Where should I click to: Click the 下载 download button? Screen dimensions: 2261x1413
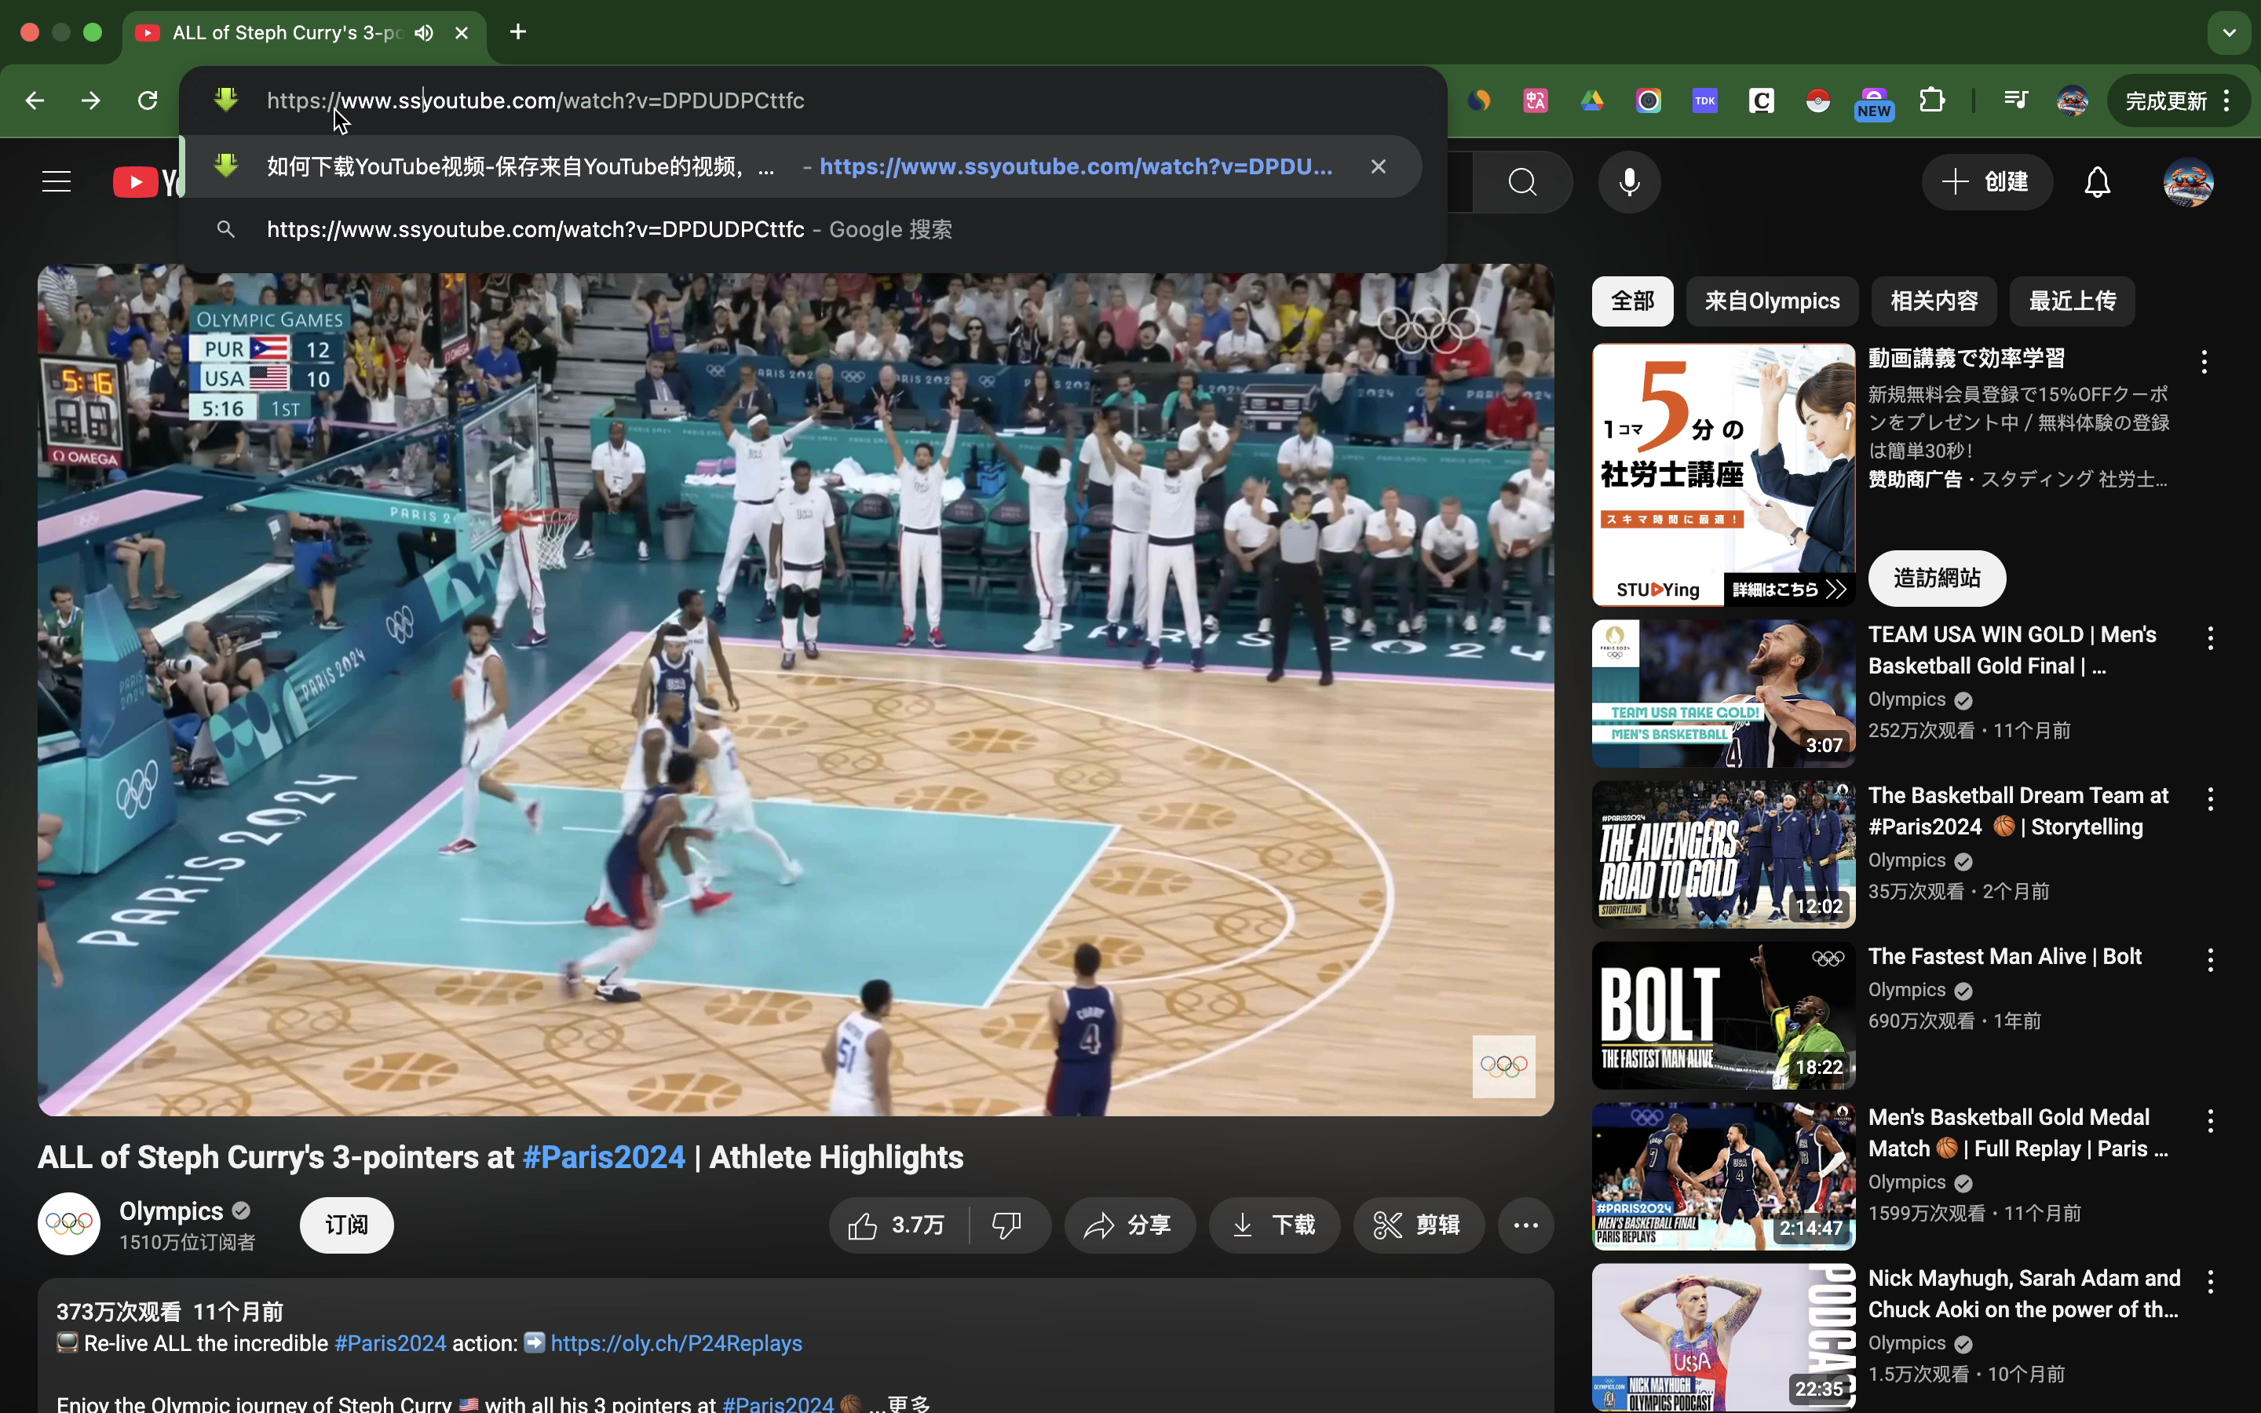[x=1274, y=1225]
